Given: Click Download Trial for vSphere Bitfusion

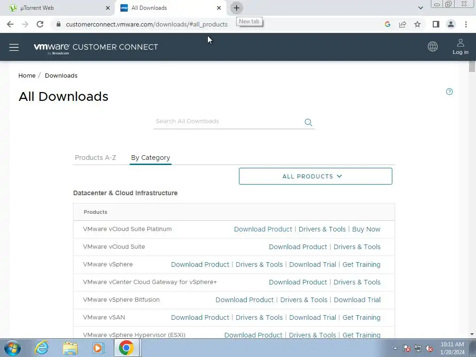Looking at the screenshot, I should pyautogui.click(x=357, y=300).
